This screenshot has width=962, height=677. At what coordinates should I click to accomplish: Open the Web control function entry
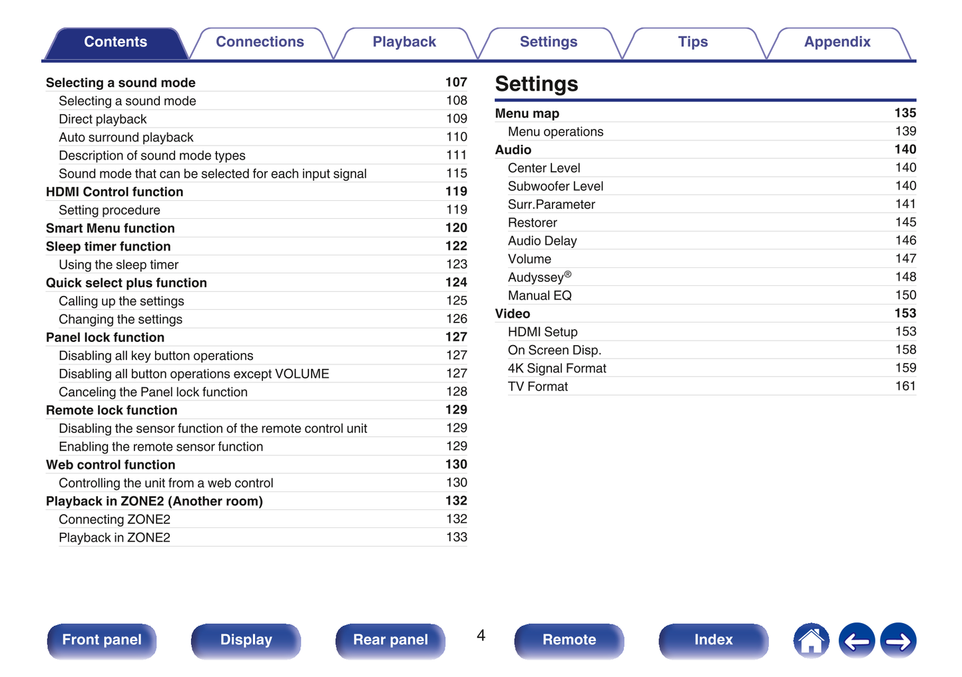click(x=111, y=464)
